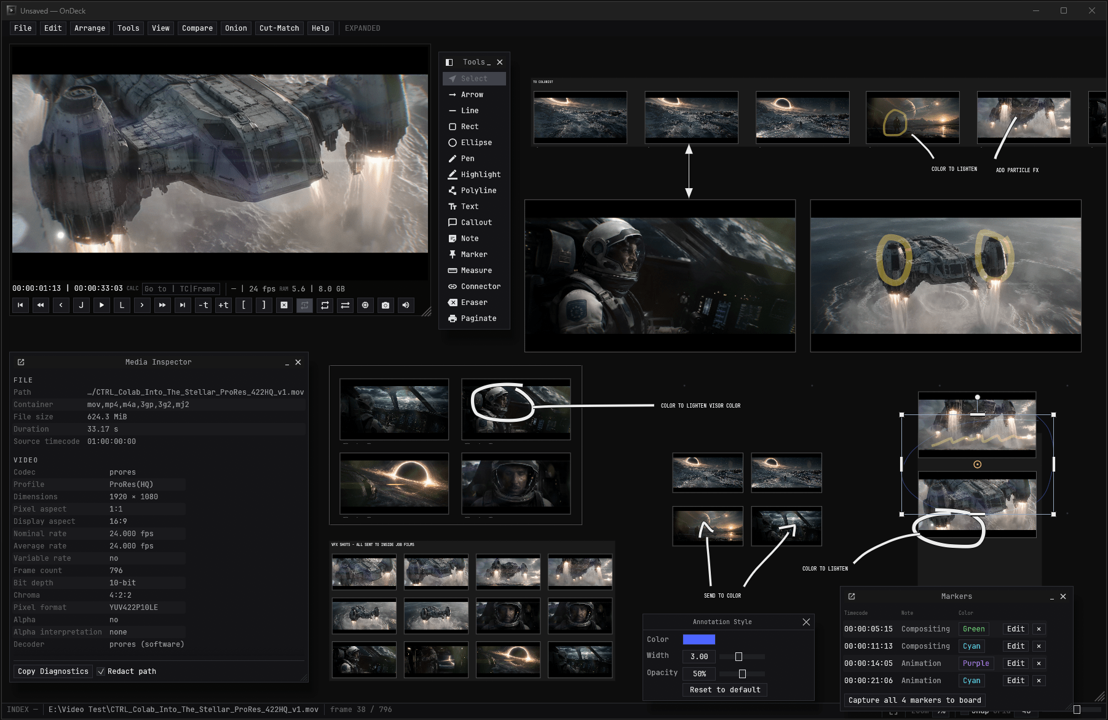
Task: Toggle J reverse playback
Action: [x=81, y=305]
